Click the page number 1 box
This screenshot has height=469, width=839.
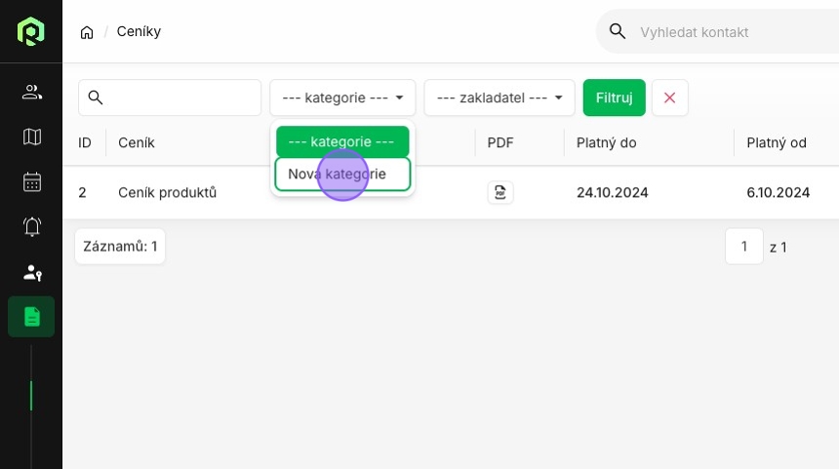[x=743, y=246]
